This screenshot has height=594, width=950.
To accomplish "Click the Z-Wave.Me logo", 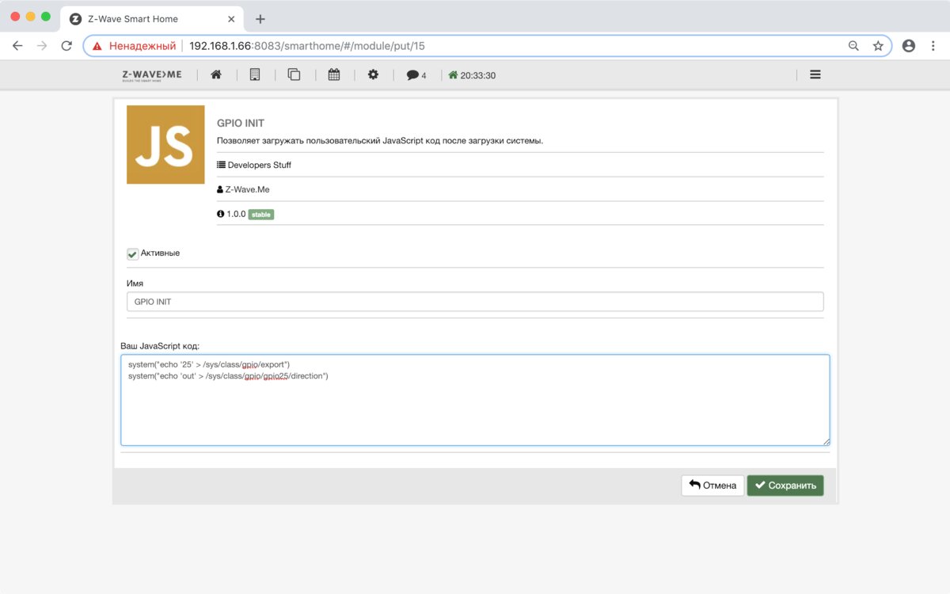I will coord(151,74).
